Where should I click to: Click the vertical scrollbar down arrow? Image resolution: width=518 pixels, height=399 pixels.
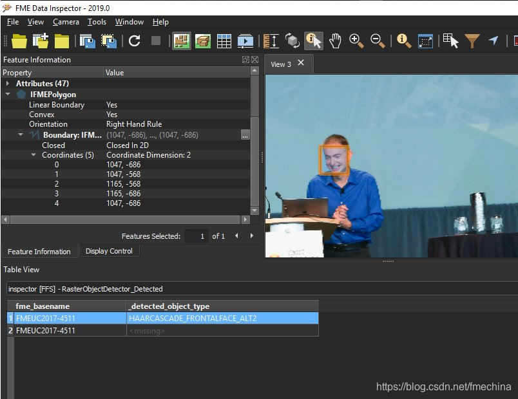(x=254, y=210)
